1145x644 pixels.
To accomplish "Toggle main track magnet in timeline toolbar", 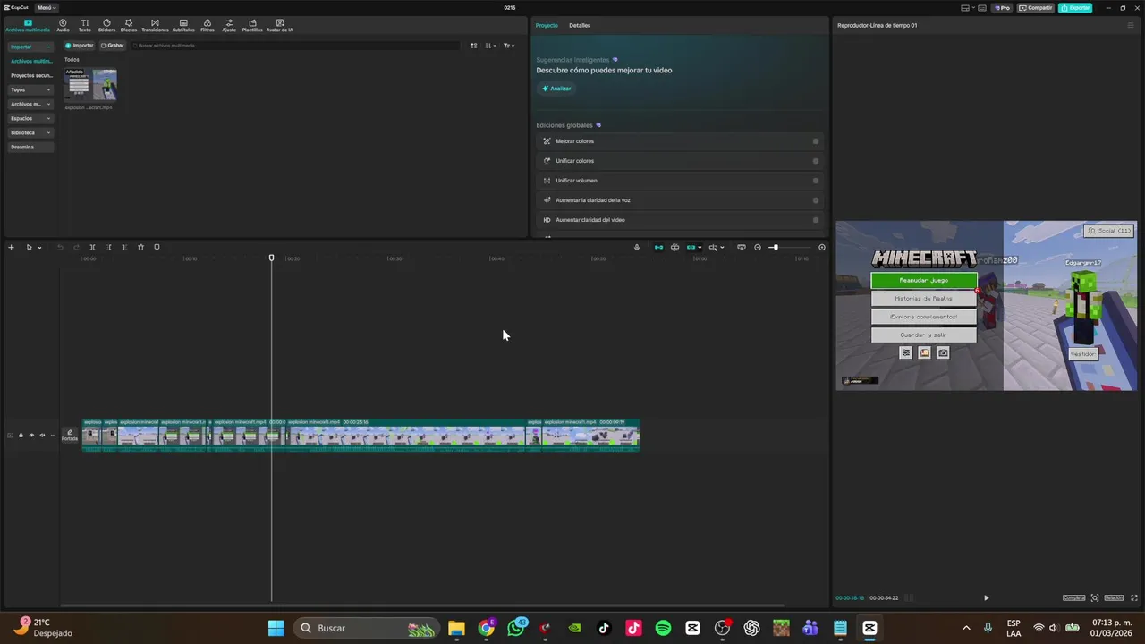I will (658, 248).
